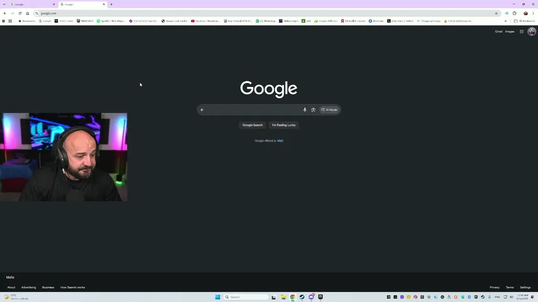Open the YouTube bookmark
The image size is (538, 302).
205,21
